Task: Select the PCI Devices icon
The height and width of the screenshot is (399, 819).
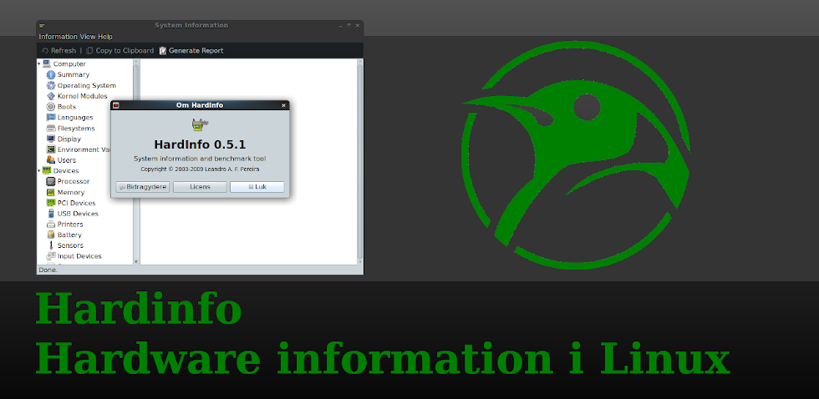Action: coord(51,203)
